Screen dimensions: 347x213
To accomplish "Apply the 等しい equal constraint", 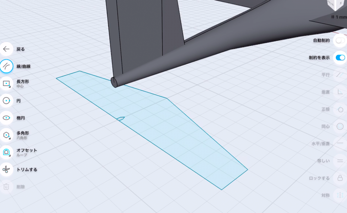I will click(340, 161).
